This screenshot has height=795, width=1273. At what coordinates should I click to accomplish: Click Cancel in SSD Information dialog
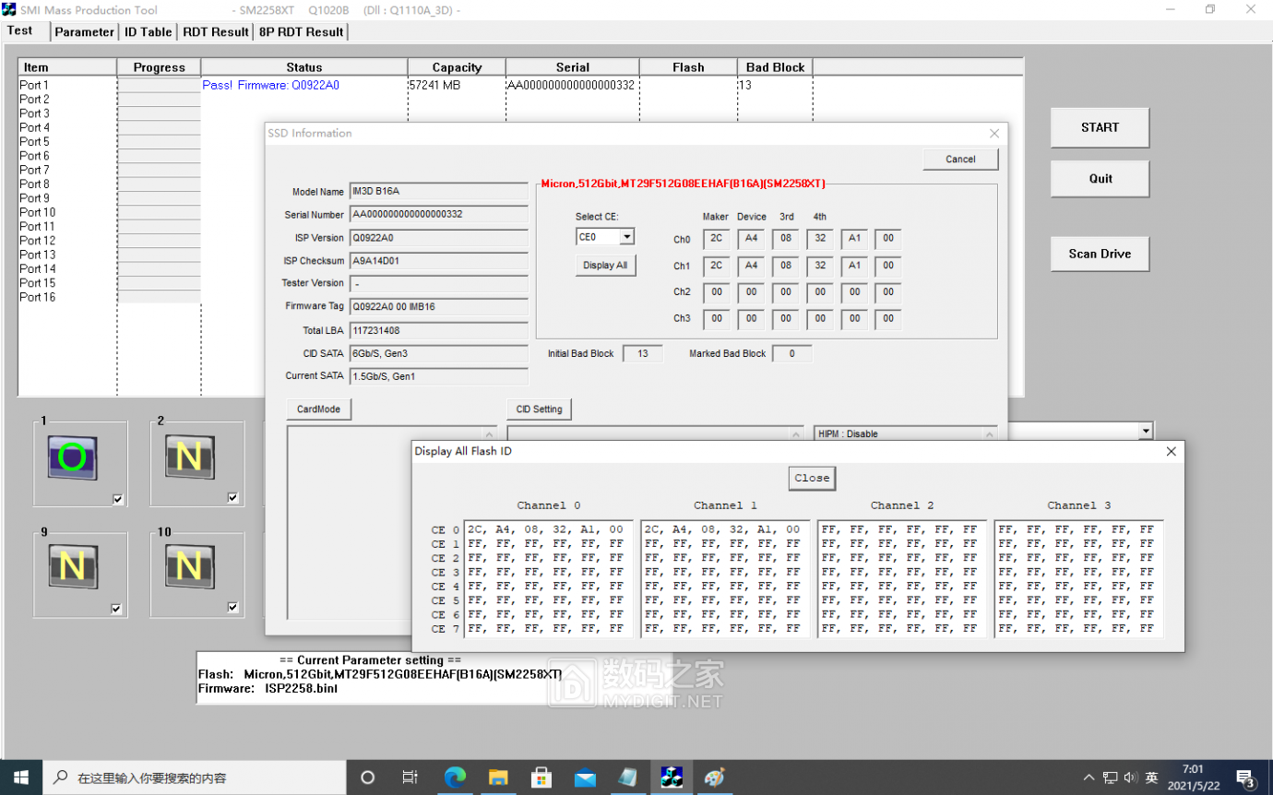coord(960,159)
